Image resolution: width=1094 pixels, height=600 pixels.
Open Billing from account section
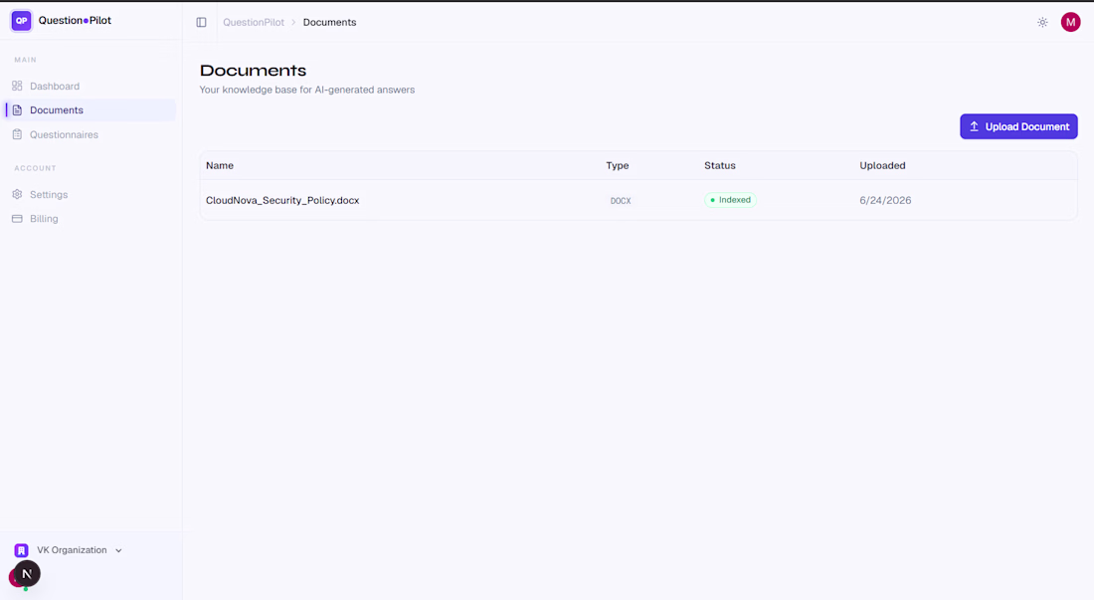pos(91,218)
